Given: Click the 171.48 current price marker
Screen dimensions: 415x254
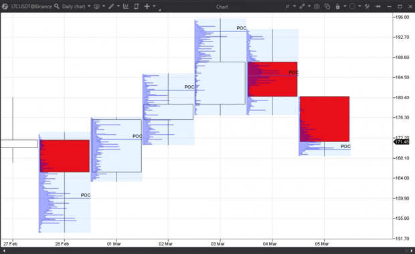Looking at the screenshot, I should (402, 141).
